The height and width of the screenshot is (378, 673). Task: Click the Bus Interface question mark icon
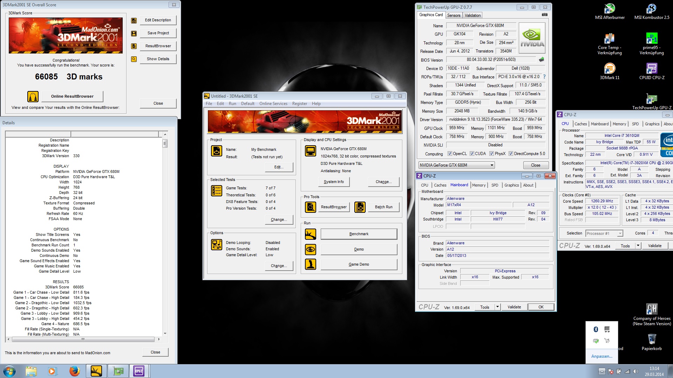tap(544, 77)
